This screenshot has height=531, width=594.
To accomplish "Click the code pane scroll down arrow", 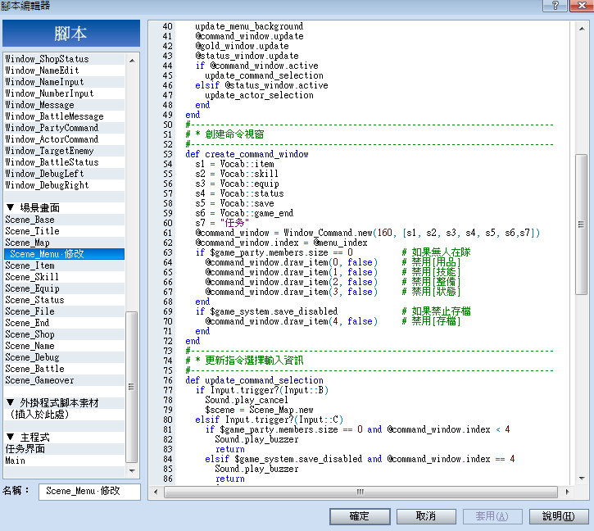I will [582, 479].
